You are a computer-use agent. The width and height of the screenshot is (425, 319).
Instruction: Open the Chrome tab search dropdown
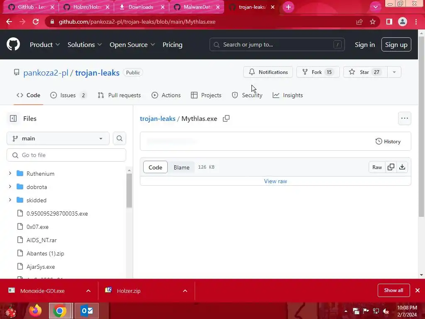click(375, 7)
